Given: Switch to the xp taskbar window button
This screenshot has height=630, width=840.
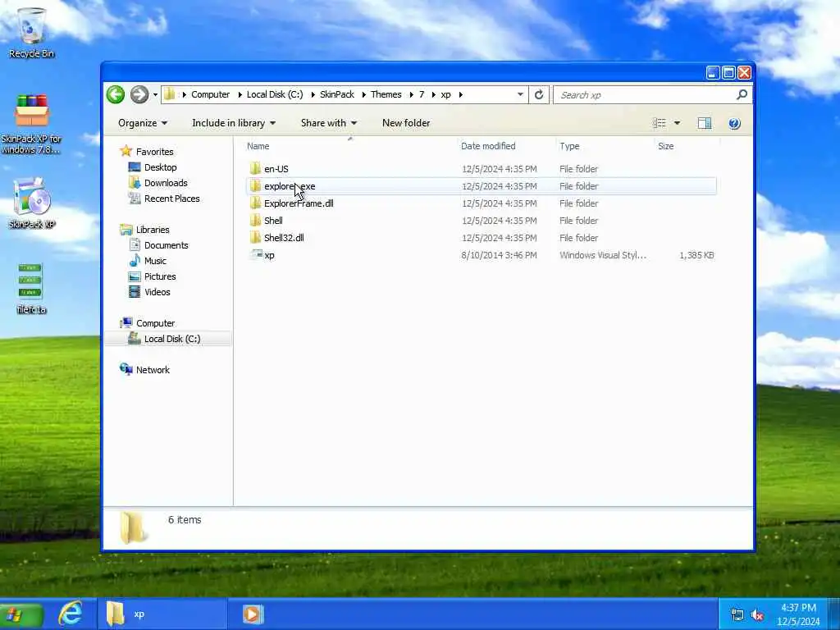Looking at the screenshot, I should pyautogui.click(x=162, y=614).
